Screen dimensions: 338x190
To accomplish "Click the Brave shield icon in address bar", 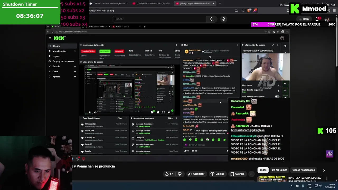I will click(x=249, y=11).
